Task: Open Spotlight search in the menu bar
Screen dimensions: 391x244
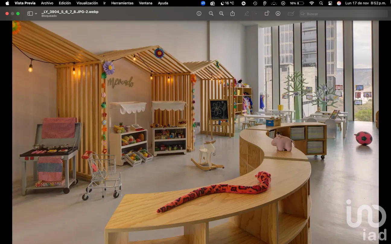Action: (x=321, y=3)
